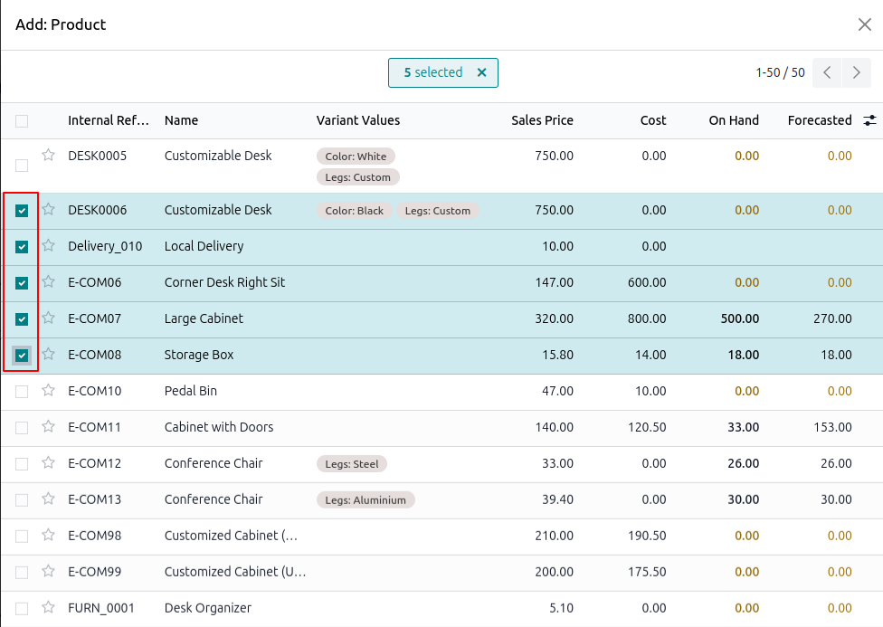Screen dimensions: 883x627
Task: Toggle favorite star on Pedal Bin
Action: pyautogui.click(x=49, y=391)
